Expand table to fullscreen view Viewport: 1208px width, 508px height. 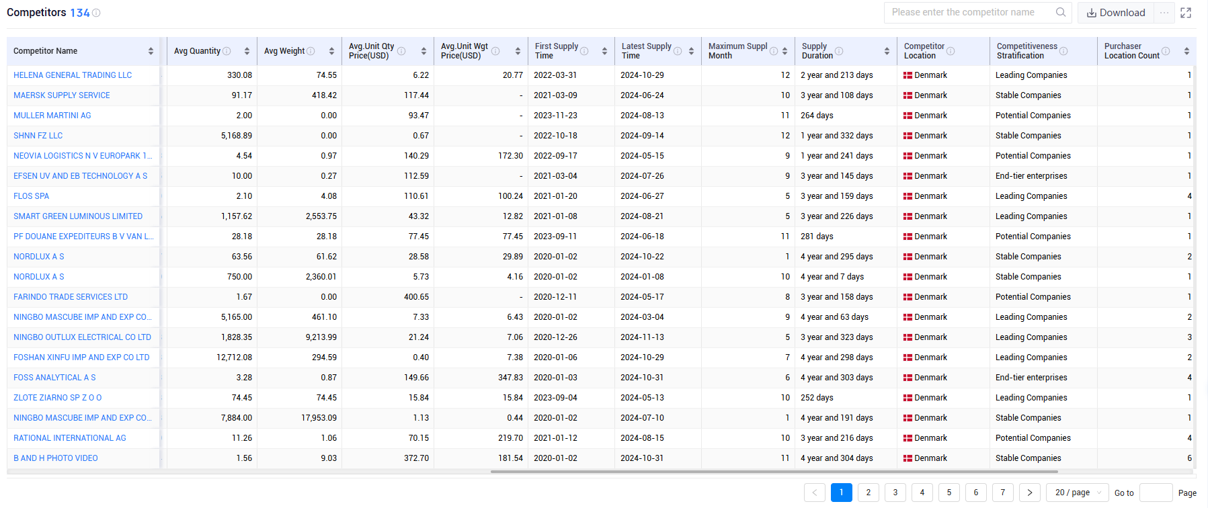(1186, 13)
